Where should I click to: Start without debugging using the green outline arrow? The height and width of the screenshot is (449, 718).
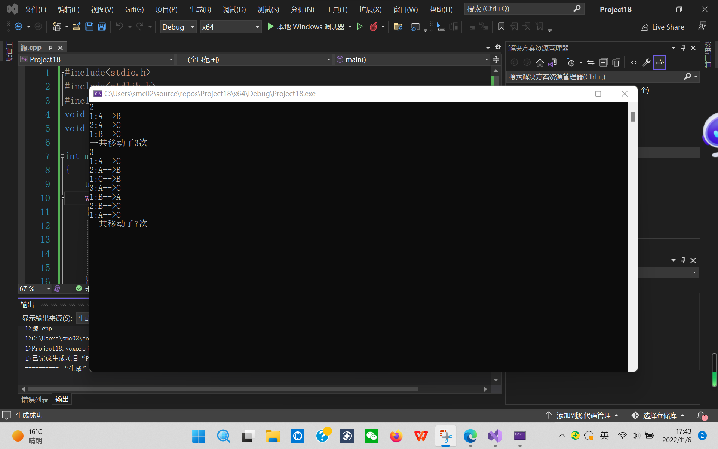[x=359, y=27]
